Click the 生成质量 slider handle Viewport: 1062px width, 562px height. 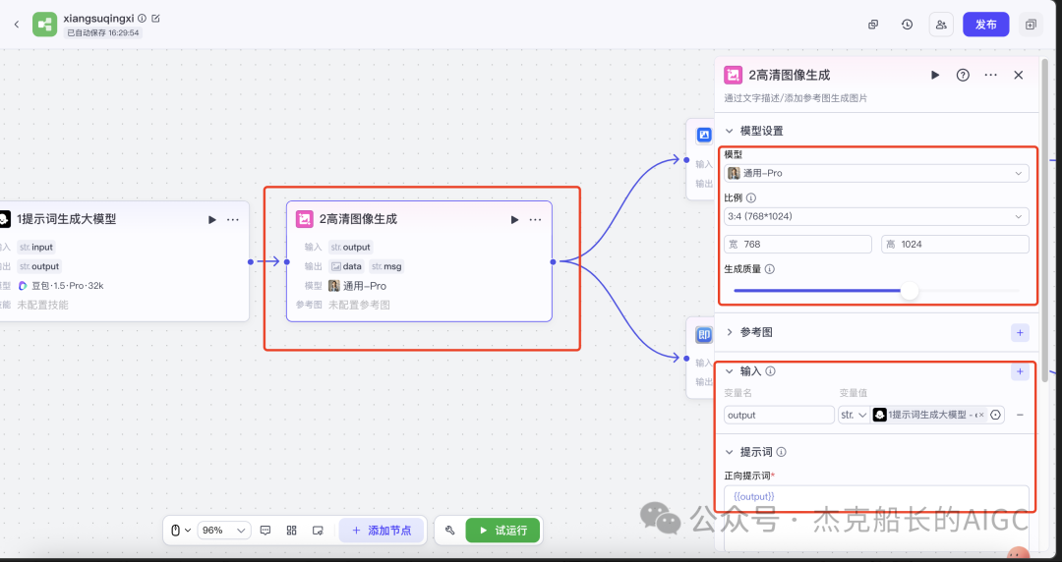pos(910,291)
